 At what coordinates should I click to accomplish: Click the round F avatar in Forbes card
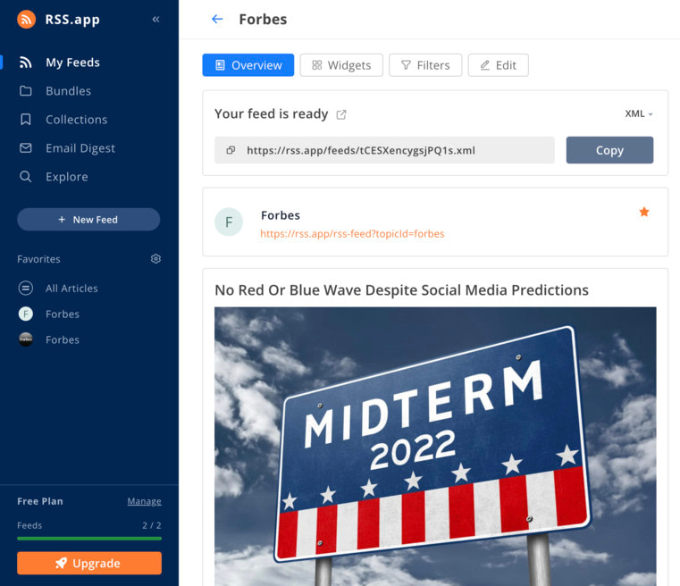click(x=229, y=222)
